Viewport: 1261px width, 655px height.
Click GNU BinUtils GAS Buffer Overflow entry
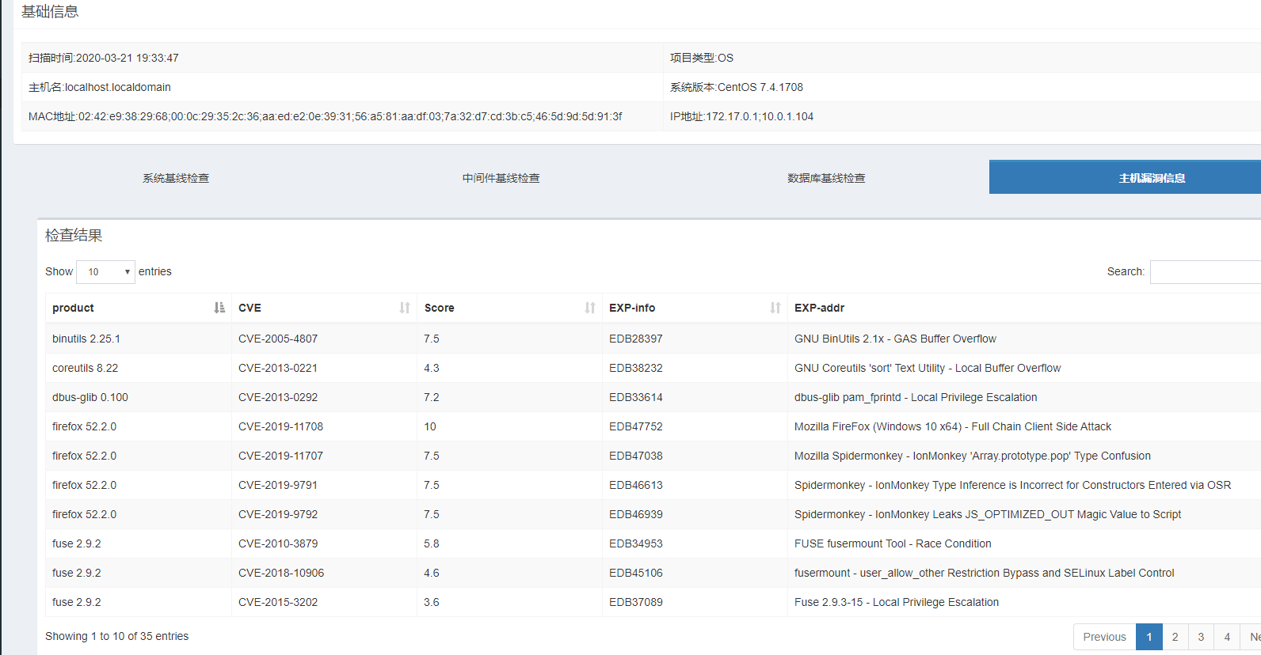point(895,339)
